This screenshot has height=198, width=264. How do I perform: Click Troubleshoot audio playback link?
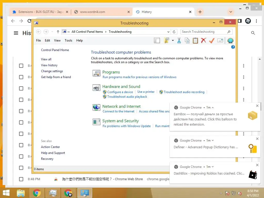click(x=127, y=97)
